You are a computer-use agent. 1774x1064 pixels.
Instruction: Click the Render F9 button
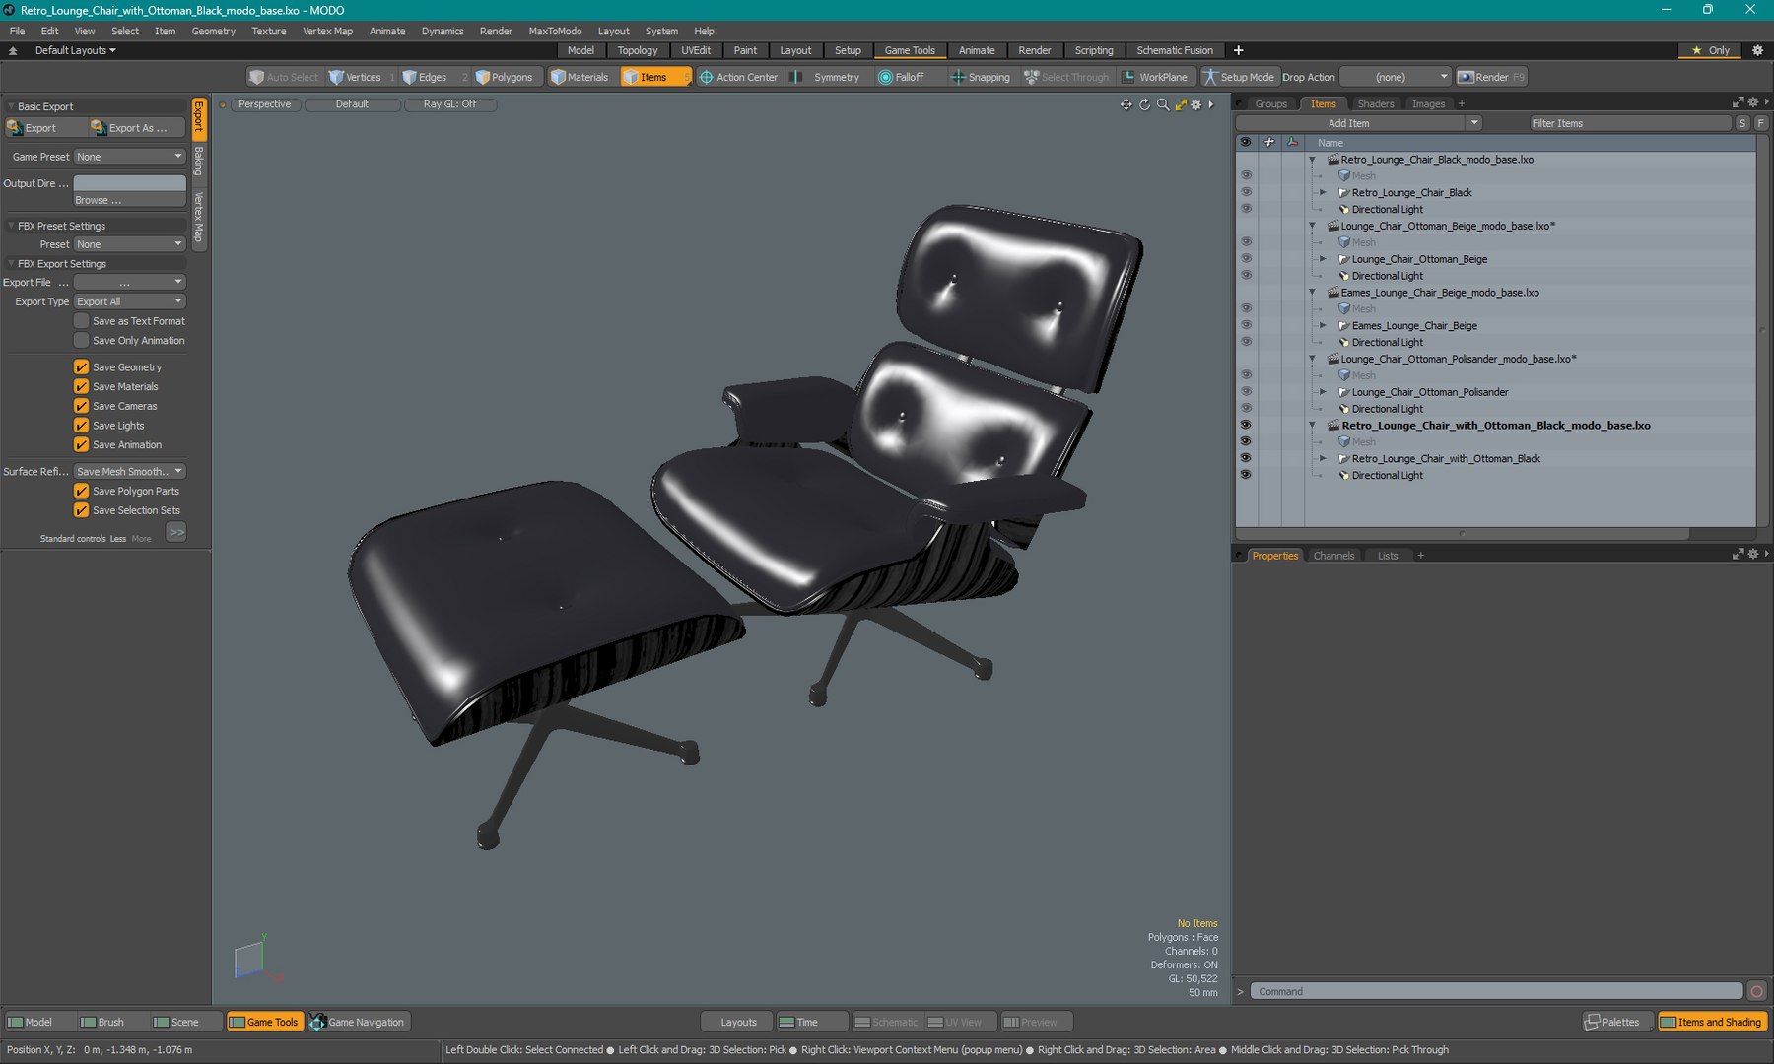tap(1492, 77)
